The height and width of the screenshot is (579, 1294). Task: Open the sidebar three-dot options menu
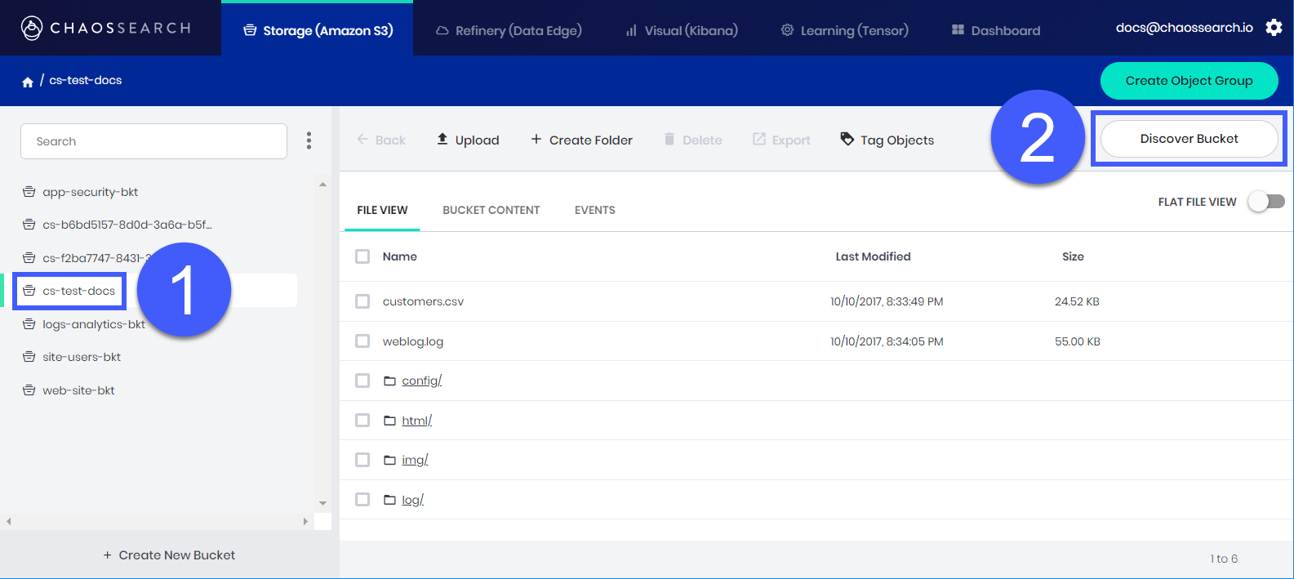click(x=309, y=140)
